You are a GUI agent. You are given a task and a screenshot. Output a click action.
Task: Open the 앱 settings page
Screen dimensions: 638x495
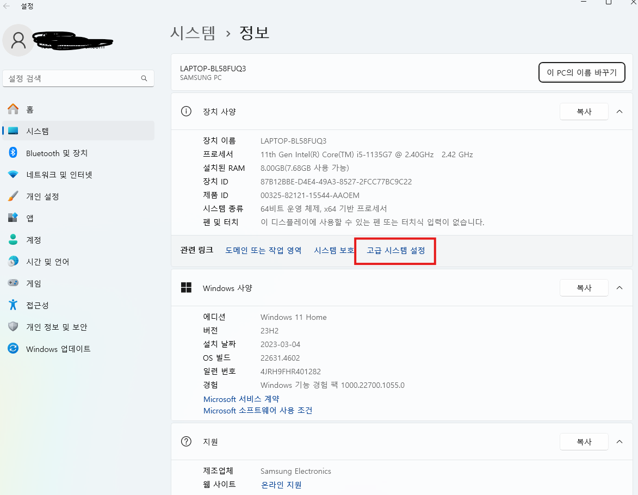click(78, 218)
